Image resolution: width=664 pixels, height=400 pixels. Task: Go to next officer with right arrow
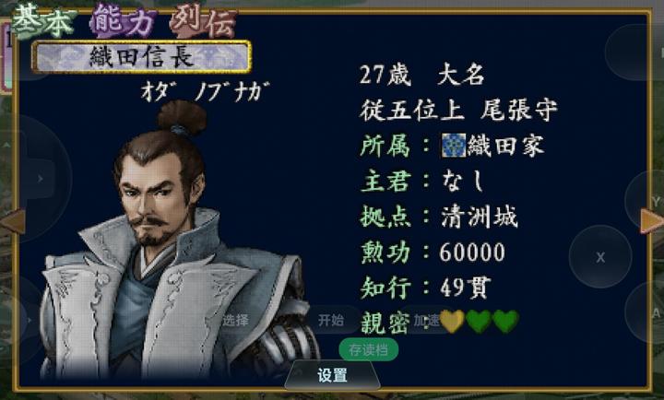[x=651, y=220]
